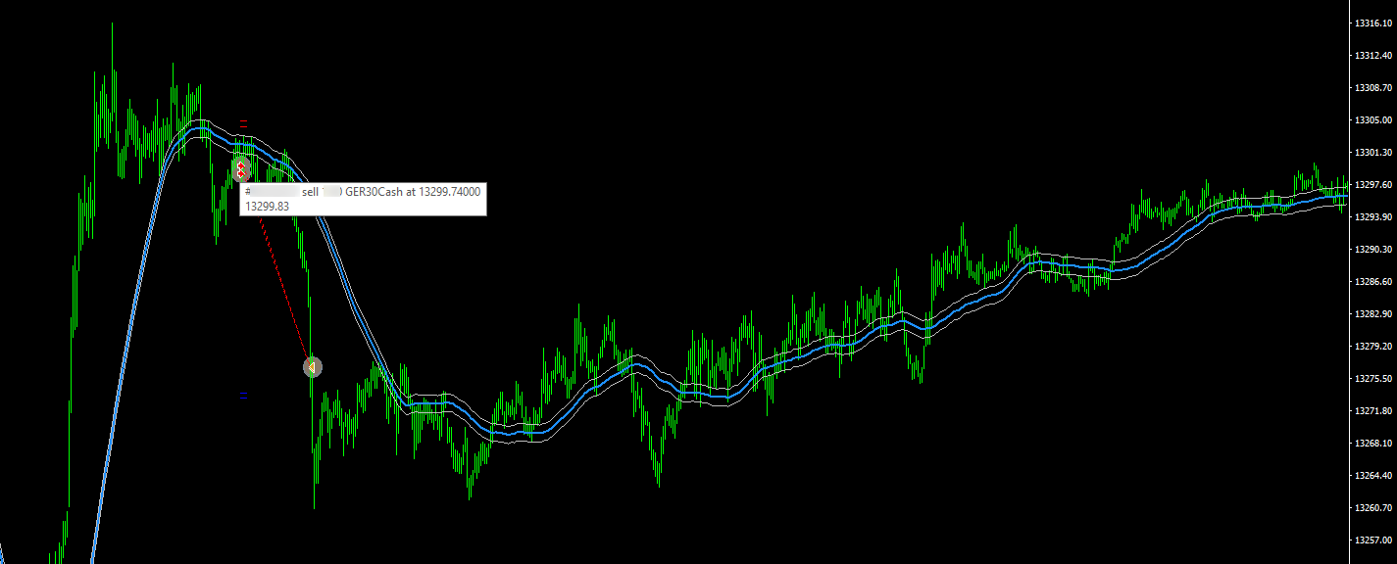This screenshot has height=564, width=1397.
Task: Click the 13271.80 price axis label
Action: click(x=1372, y=411)
